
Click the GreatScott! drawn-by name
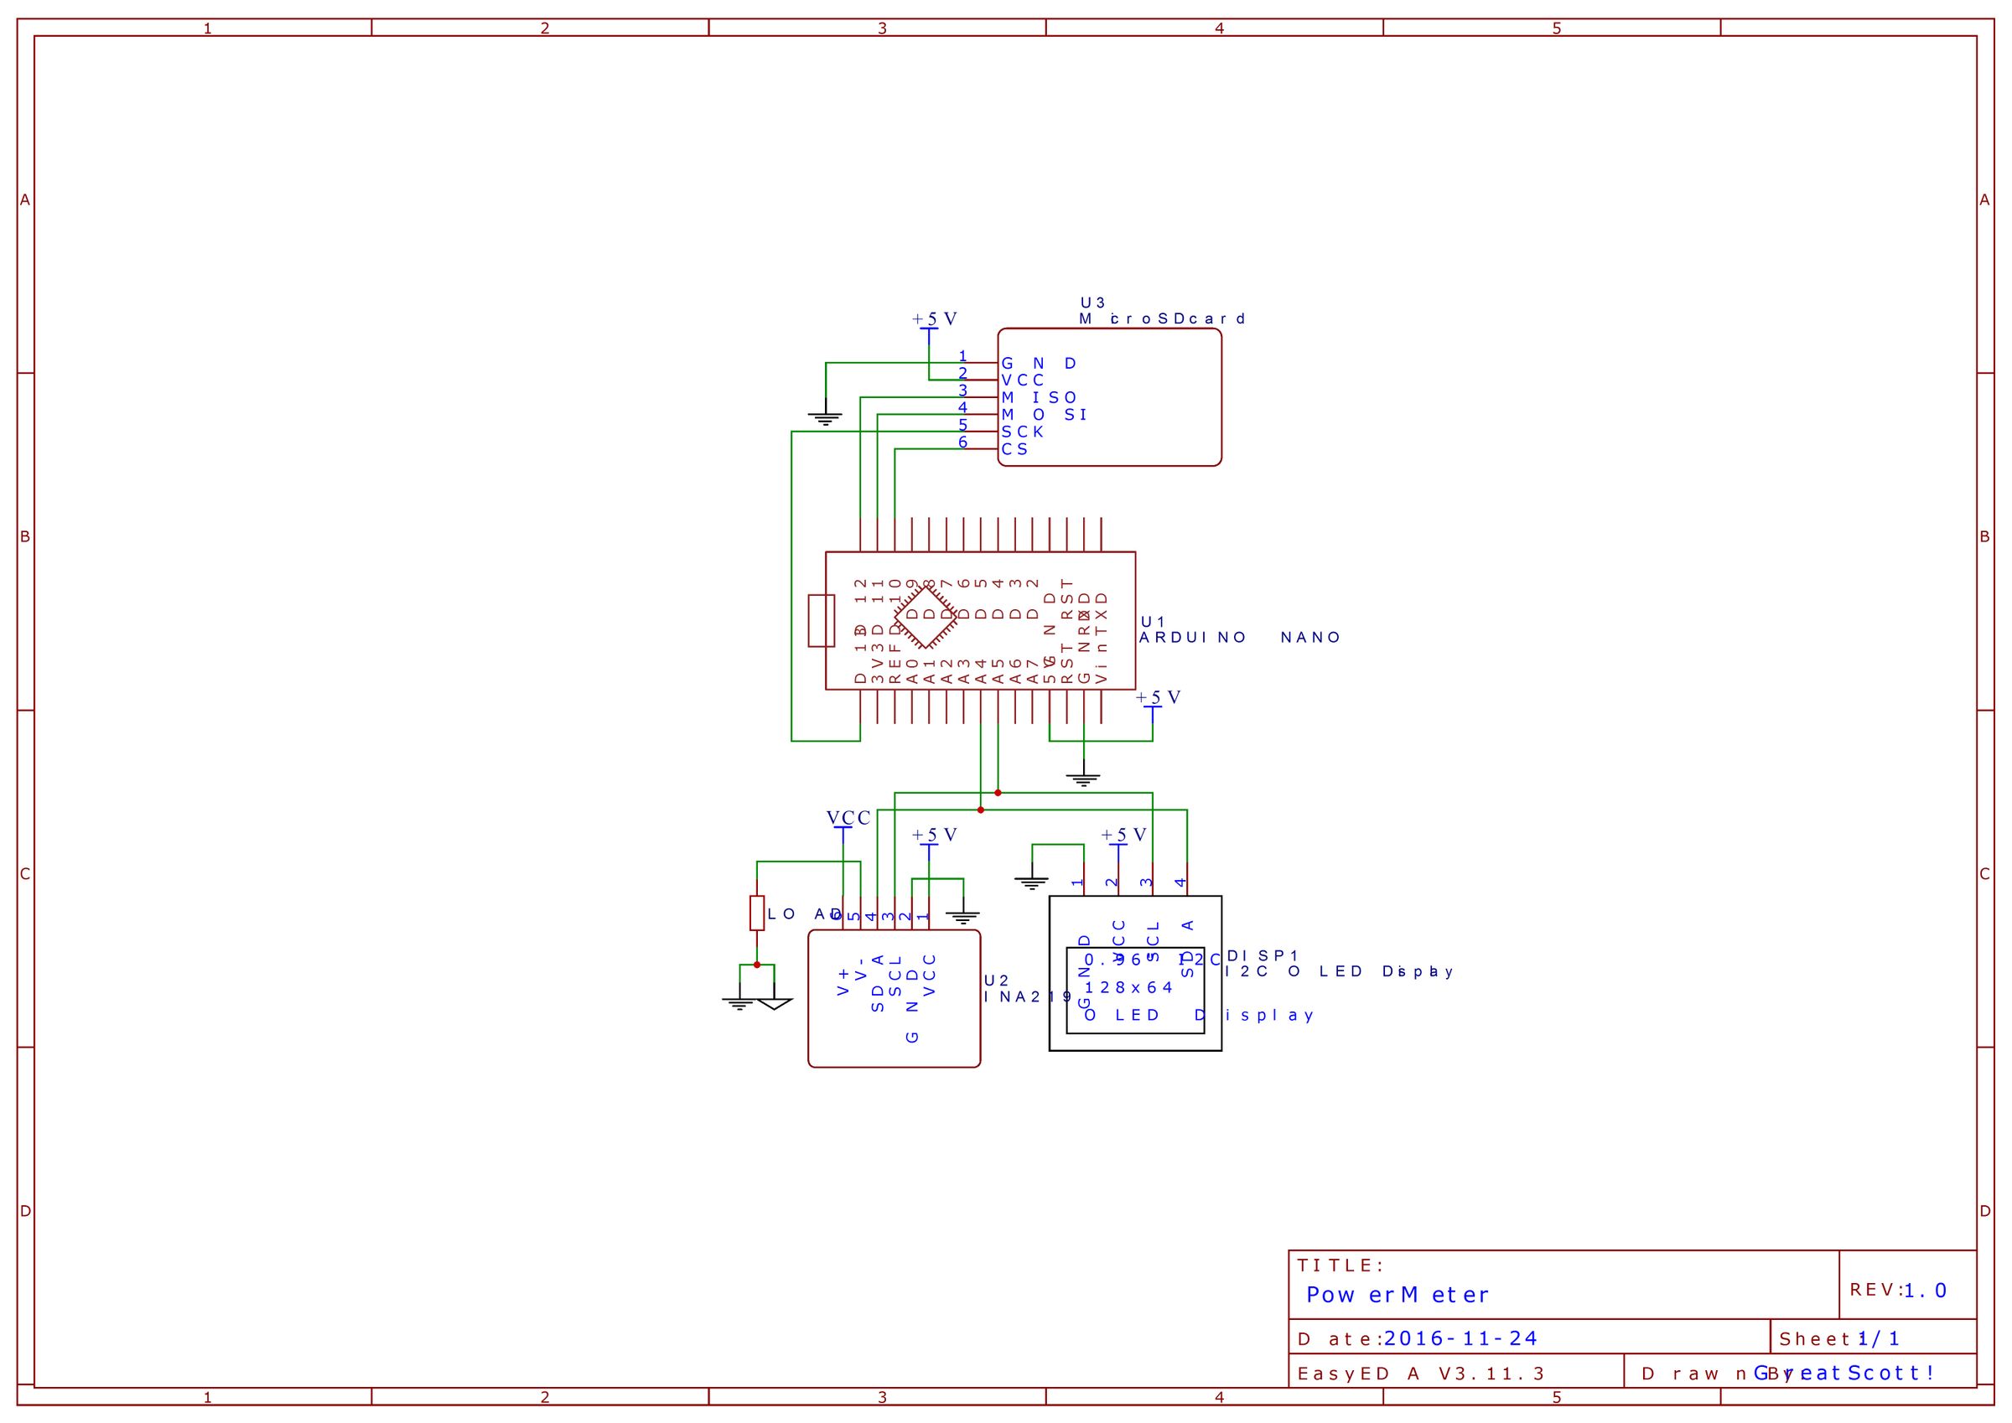click(x=1845, y=1373)
